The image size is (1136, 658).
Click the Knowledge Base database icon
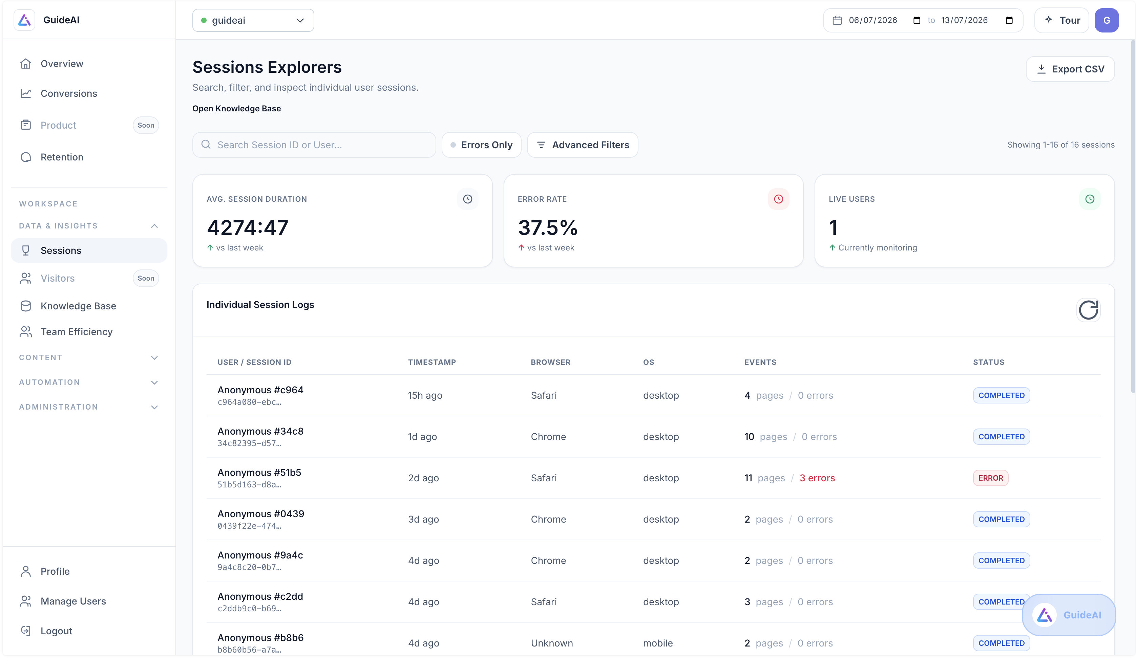click(x=26, y=306)
